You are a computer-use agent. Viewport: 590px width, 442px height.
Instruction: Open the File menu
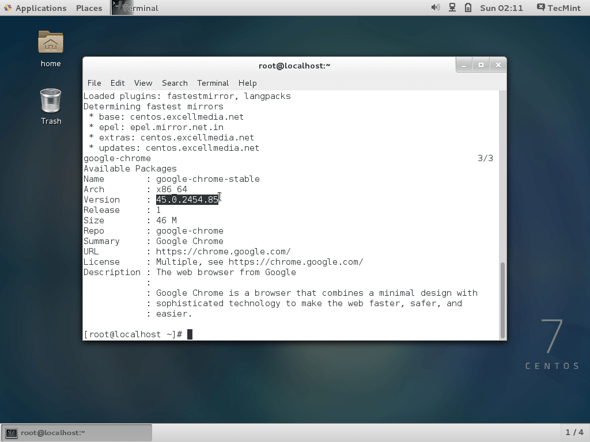94,83
